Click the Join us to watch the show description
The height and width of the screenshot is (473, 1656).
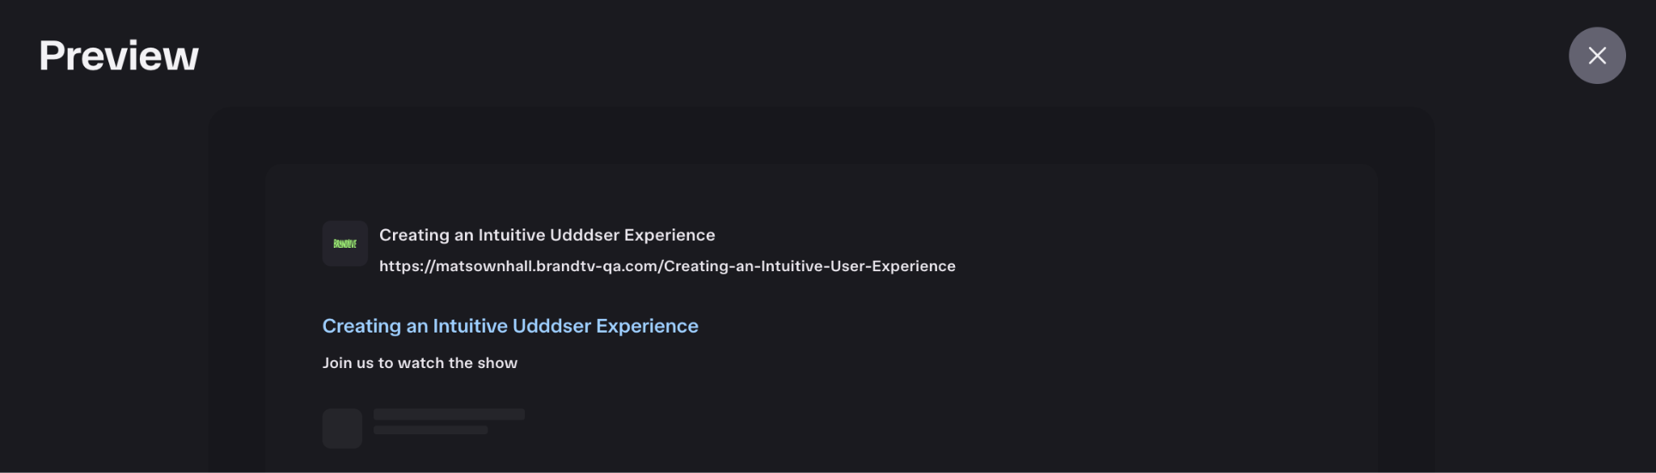point(420,363)
